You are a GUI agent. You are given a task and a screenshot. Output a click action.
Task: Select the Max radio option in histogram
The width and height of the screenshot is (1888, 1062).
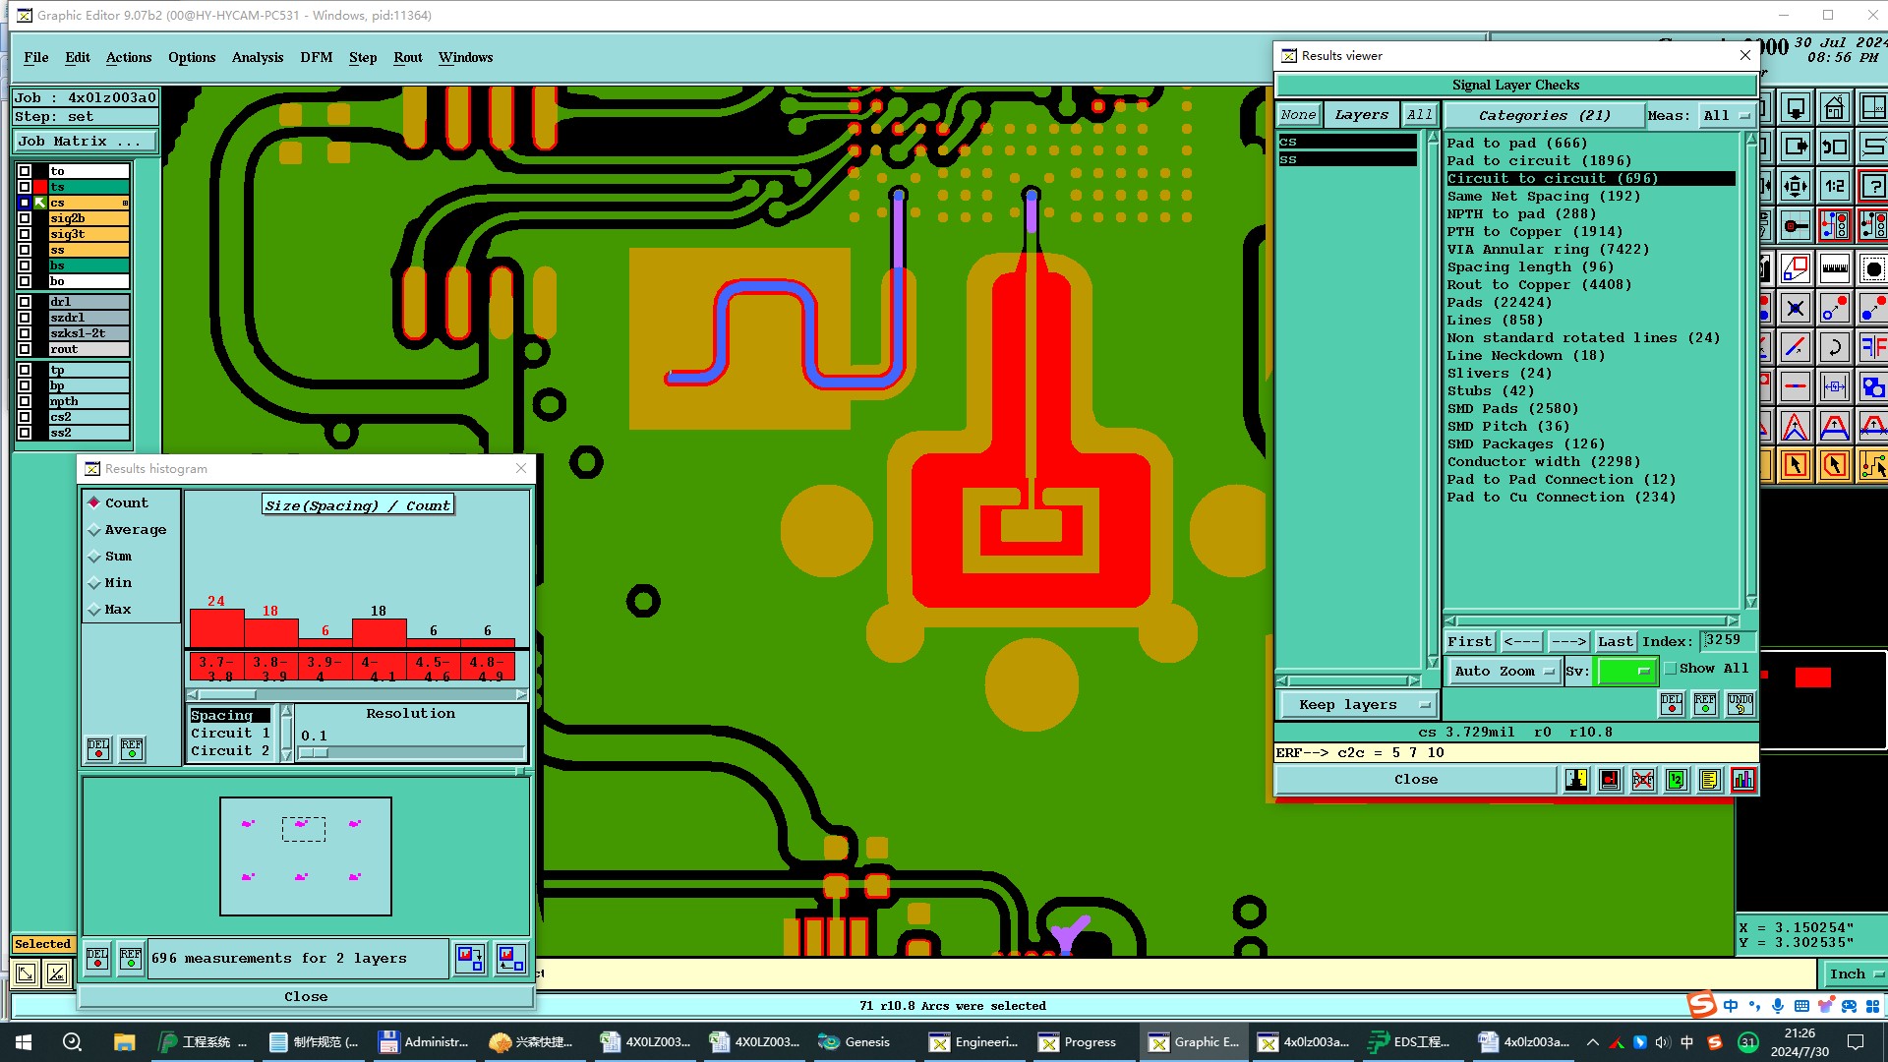tap(95, 610)
